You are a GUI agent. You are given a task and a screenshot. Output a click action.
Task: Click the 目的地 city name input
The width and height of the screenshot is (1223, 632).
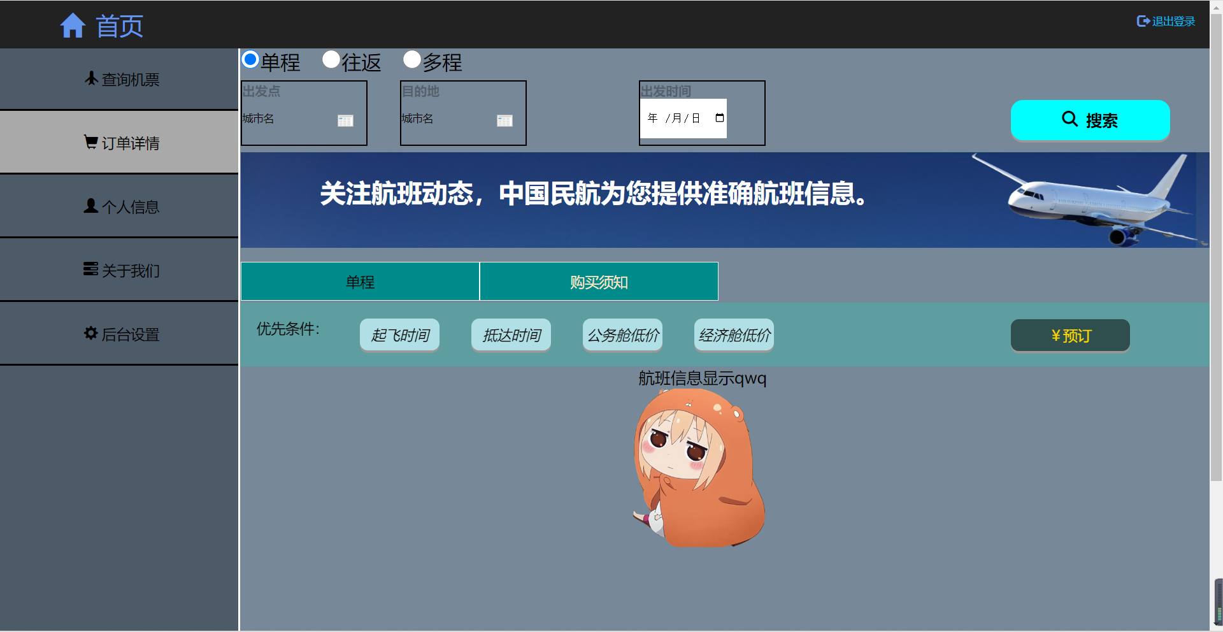(447, 119)
